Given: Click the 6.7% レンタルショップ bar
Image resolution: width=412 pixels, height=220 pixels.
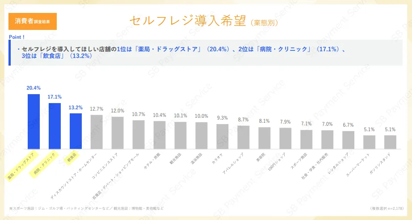Looking at the screenshot, I should (348, 140).
